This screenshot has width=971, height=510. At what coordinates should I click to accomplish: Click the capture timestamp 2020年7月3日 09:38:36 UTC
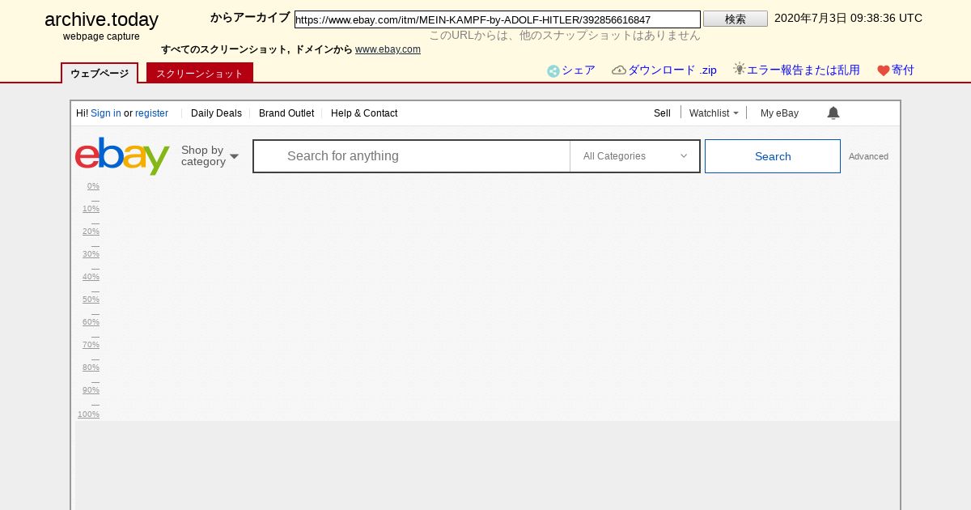848,18
